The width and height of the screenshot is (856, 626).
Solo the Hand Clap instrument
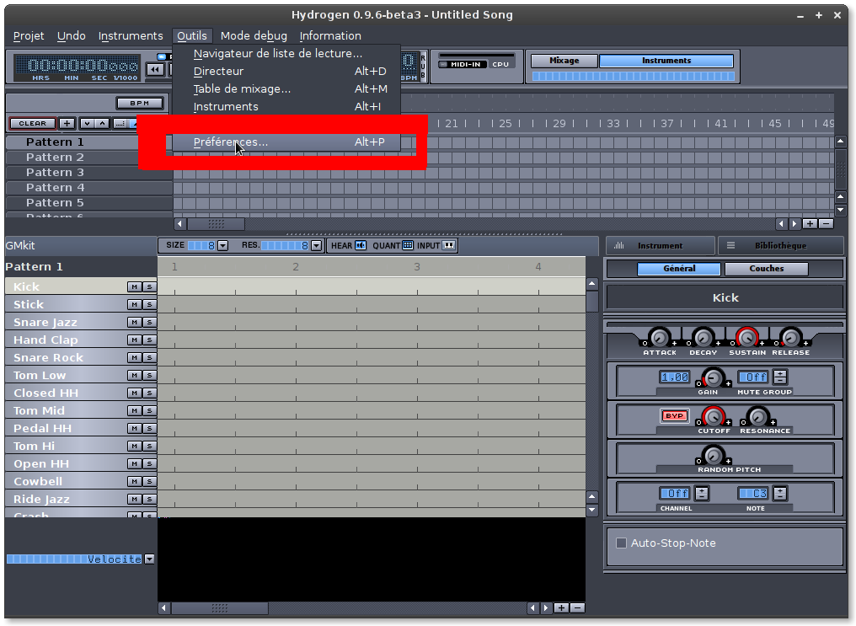(149, 340)
